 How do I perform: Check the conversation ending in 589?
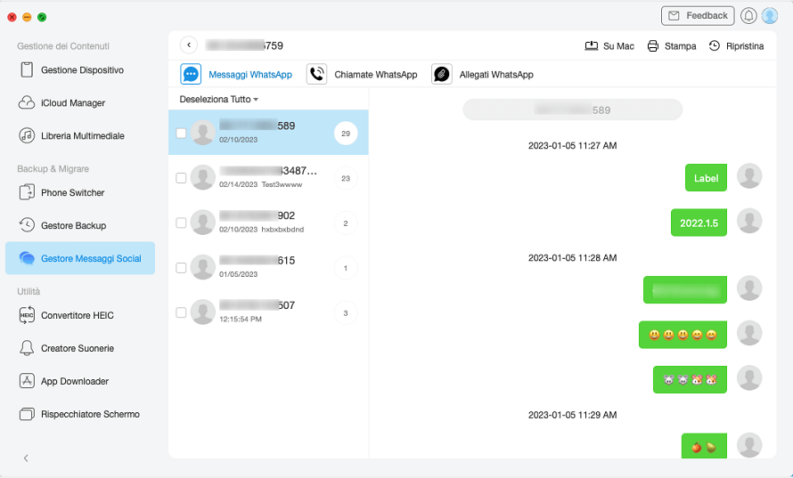pos(181,133)
